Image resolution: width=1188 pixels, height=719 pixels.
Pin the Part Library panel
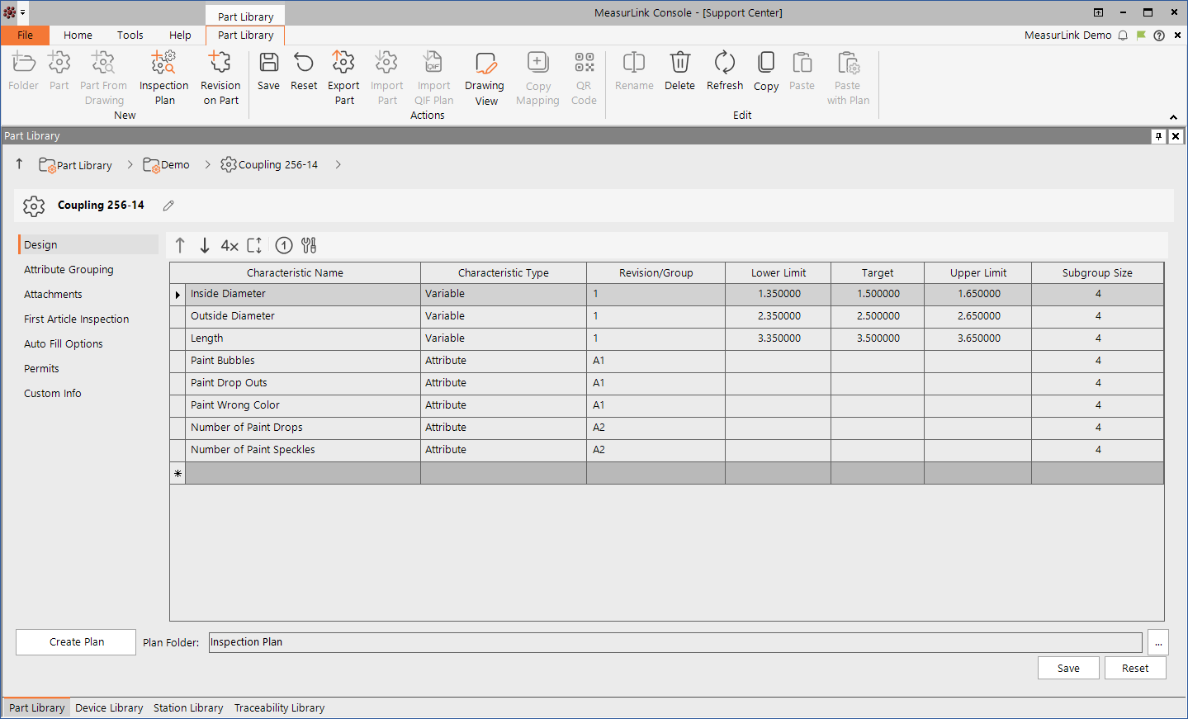(1159, 136)
